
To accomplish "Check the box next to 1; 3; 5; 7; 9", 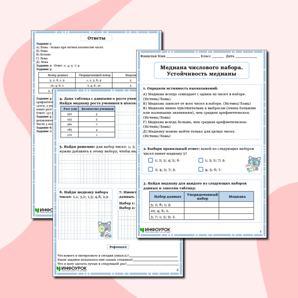I will coord(201,160).
